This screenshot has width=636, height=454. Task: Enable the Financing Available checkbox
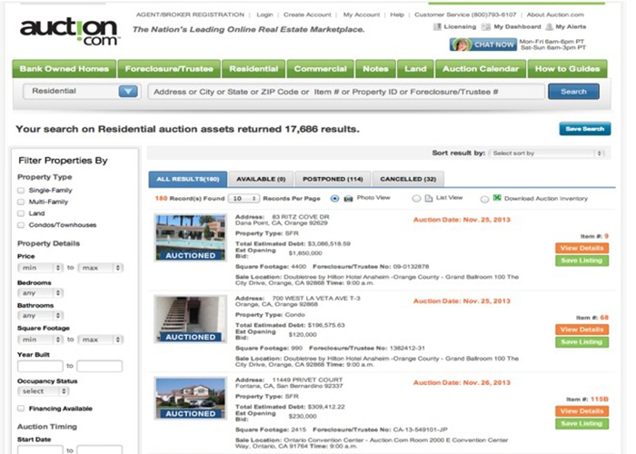pyautogui.click(x=21, y=409)
